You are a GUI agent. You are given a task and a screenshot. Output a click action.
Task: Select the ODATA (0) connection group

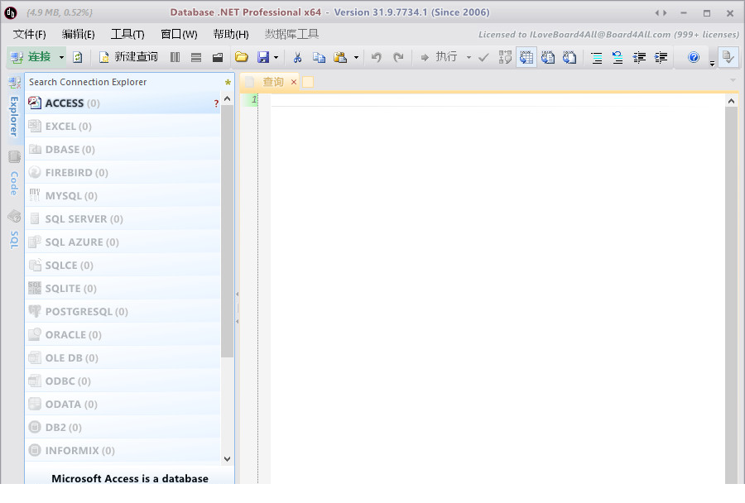123,405
